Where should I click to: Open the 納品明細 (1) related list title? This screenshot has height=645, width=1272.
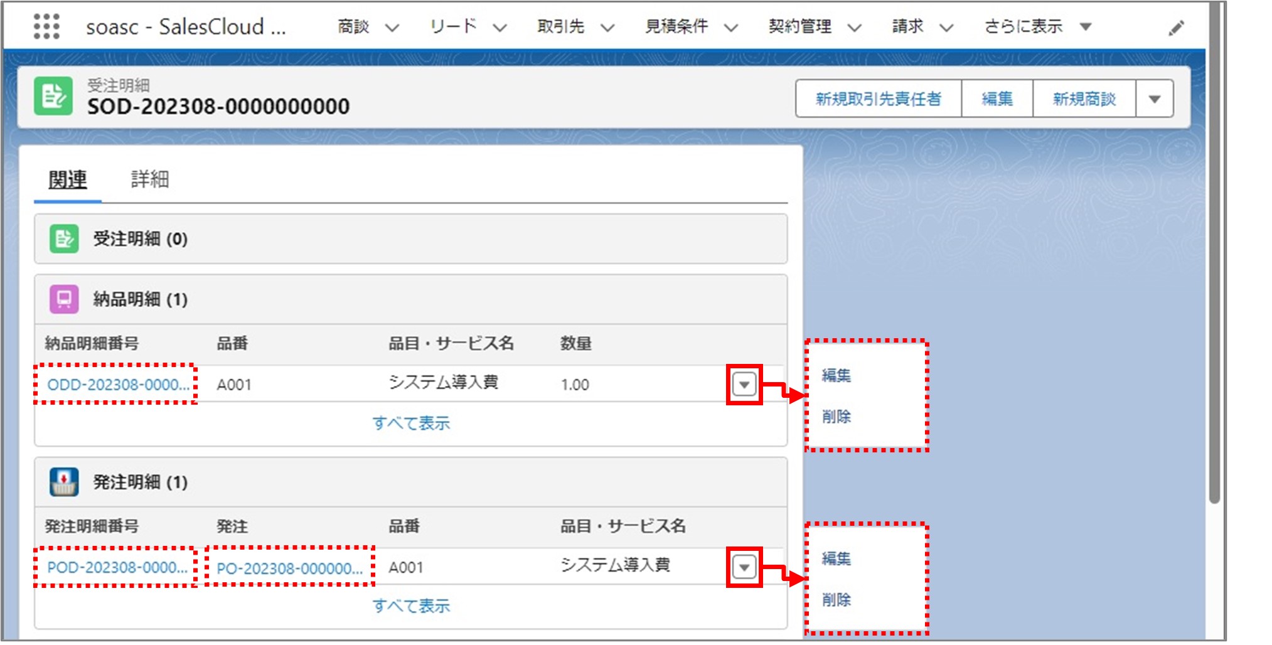pyautogui.click(x=141, y=299)
